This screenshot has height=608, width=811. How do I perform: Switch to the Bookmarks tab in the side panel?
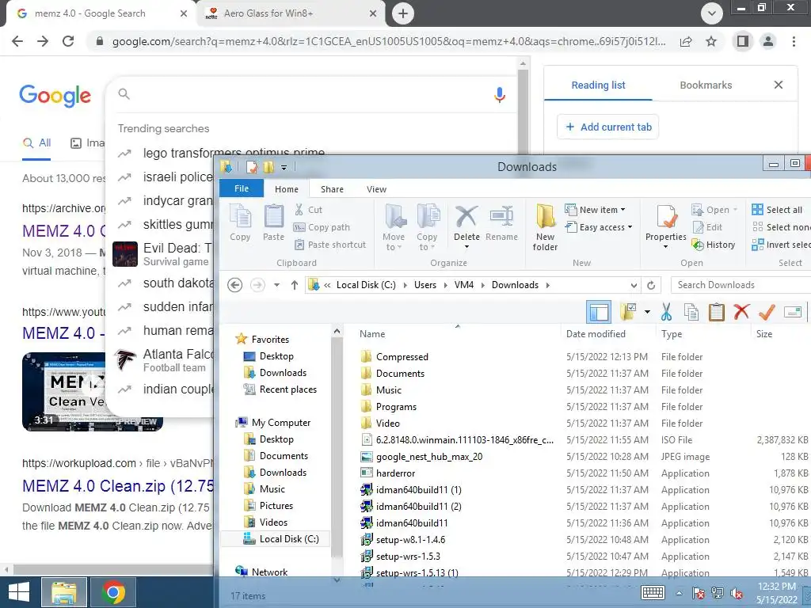706,85
